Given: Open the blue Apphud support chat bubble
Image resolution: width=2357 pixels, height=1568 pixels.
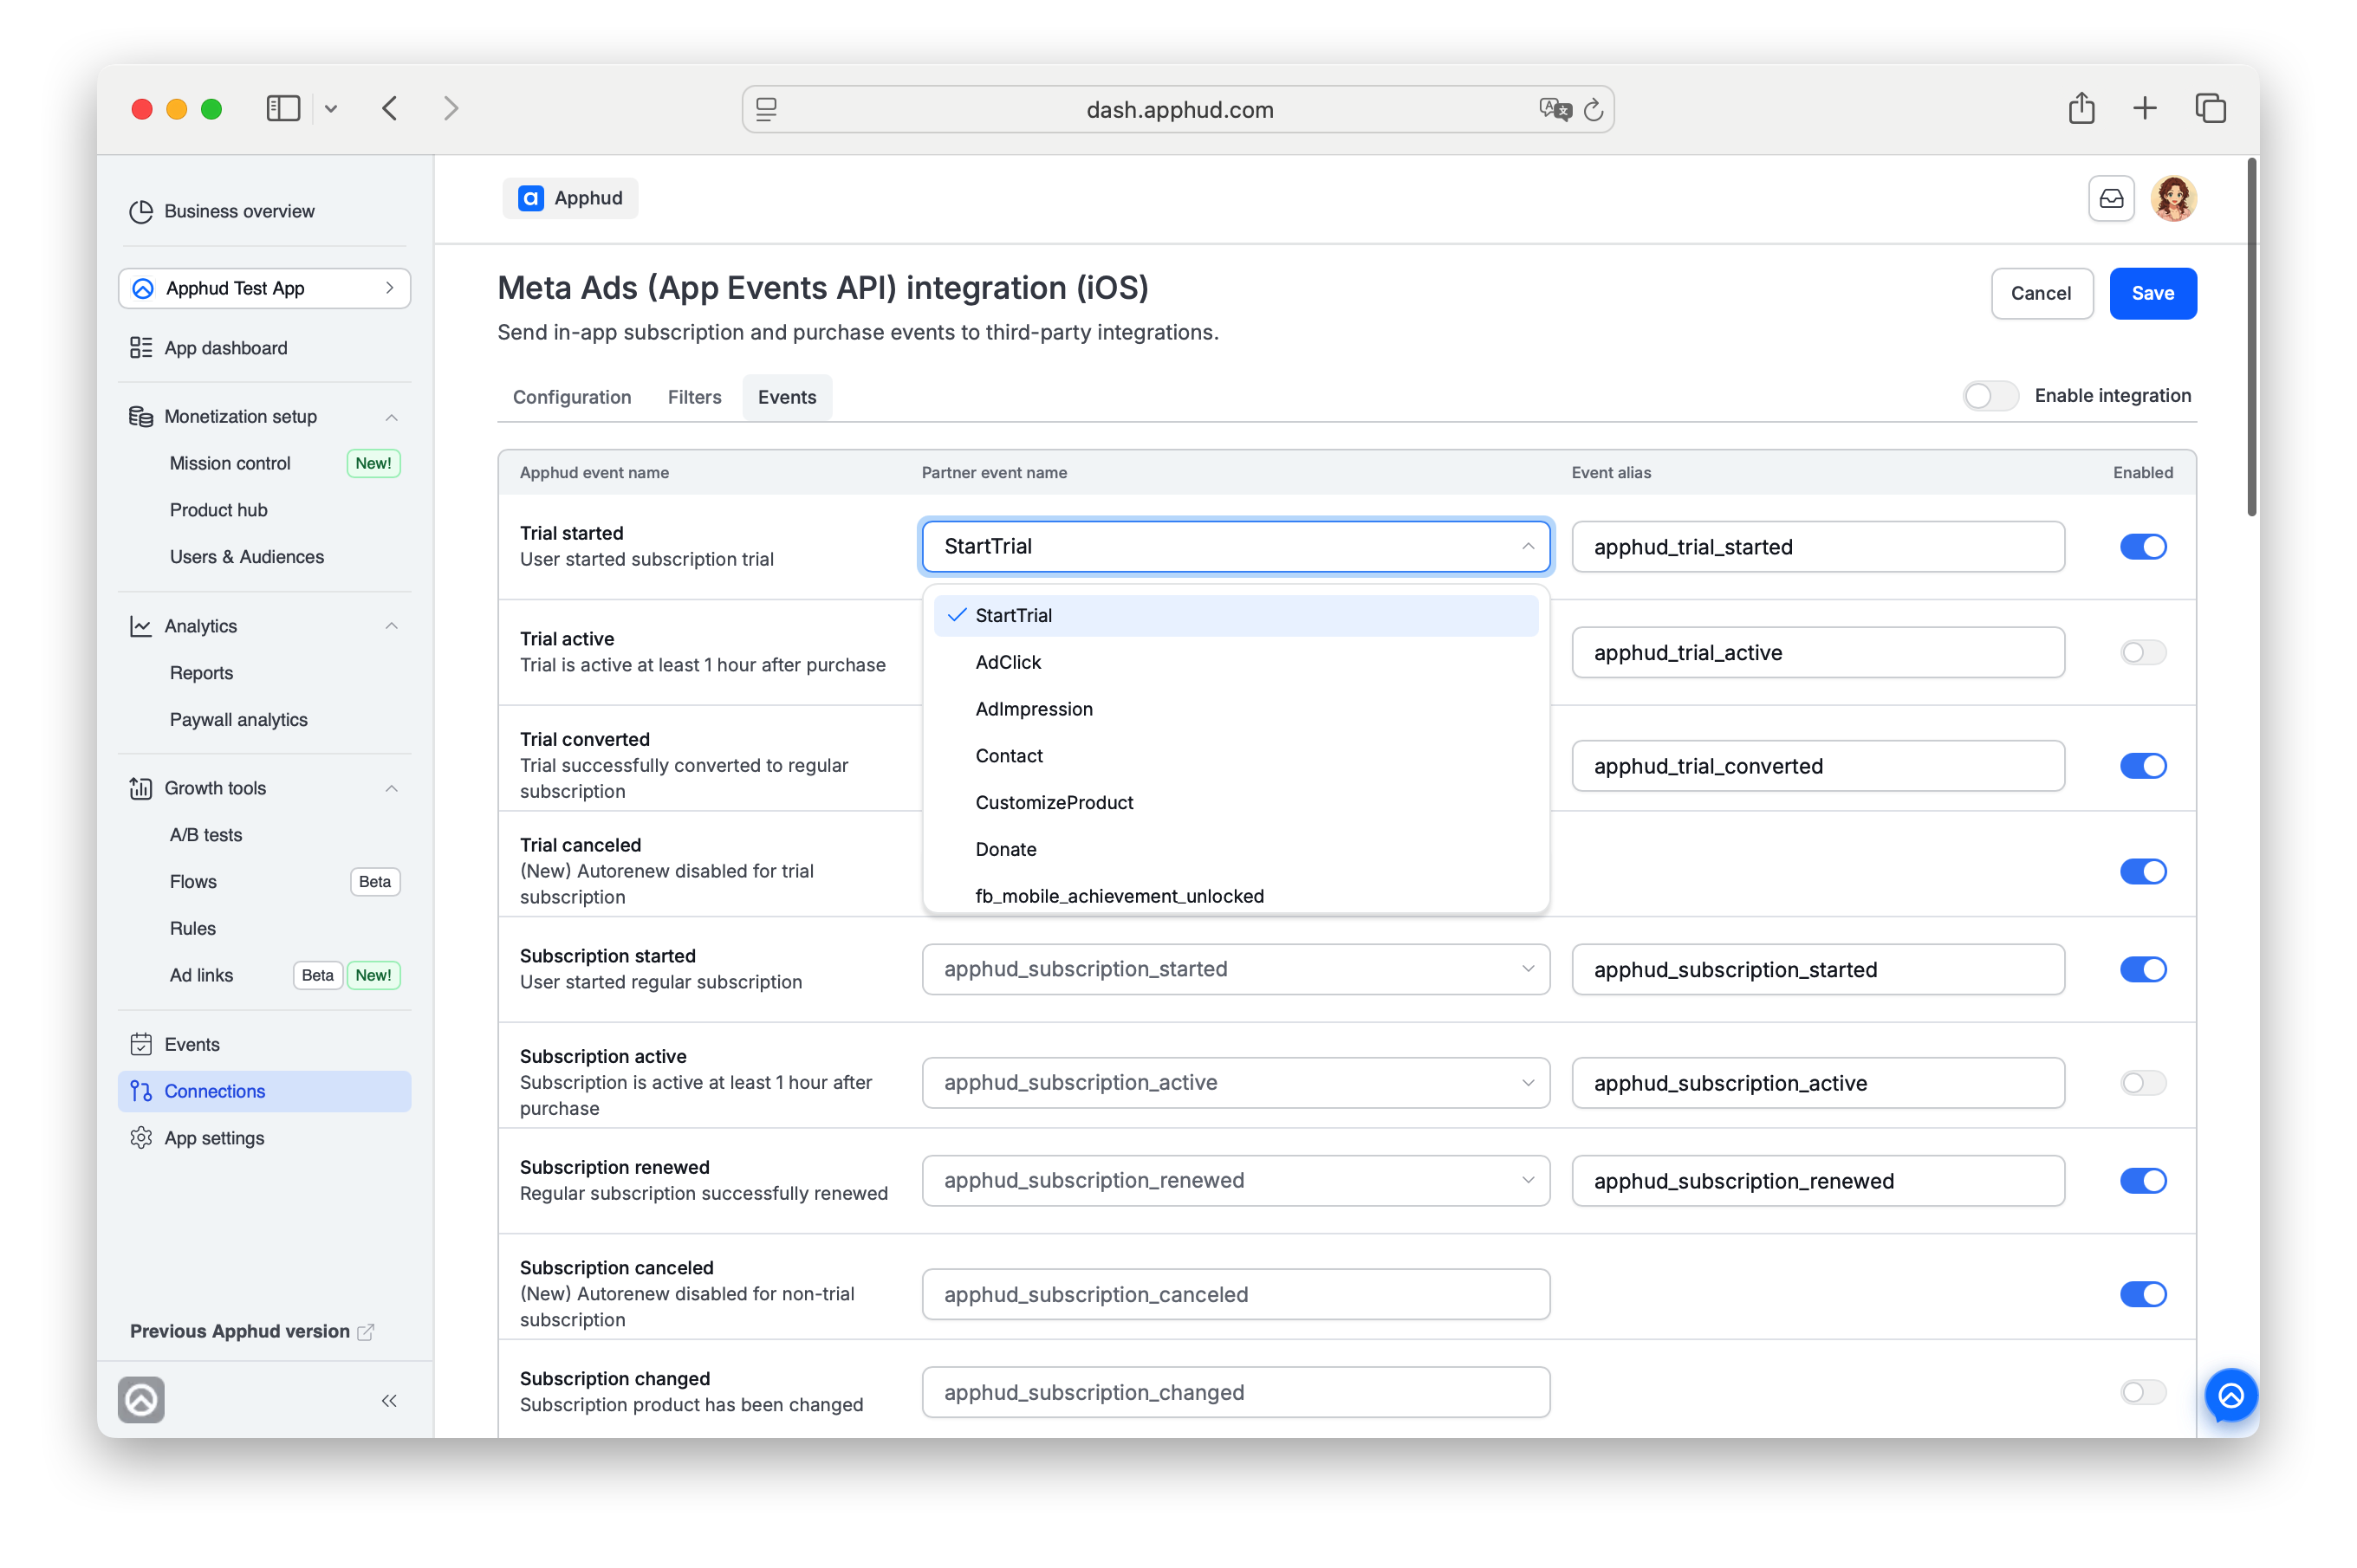Looking at the screenshot, I should (x=2230, y=1395).
